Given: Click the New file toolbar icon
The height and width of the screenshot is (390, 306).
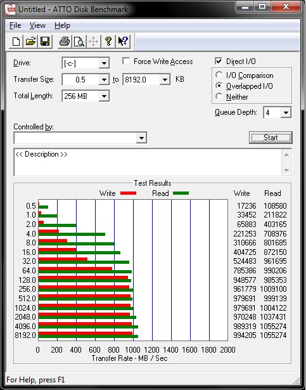Looking at the screenshot, I should click(16, 41).
